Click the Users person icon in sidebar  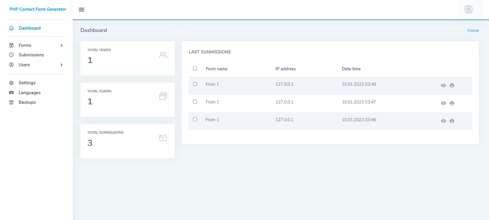click(11, 65)
